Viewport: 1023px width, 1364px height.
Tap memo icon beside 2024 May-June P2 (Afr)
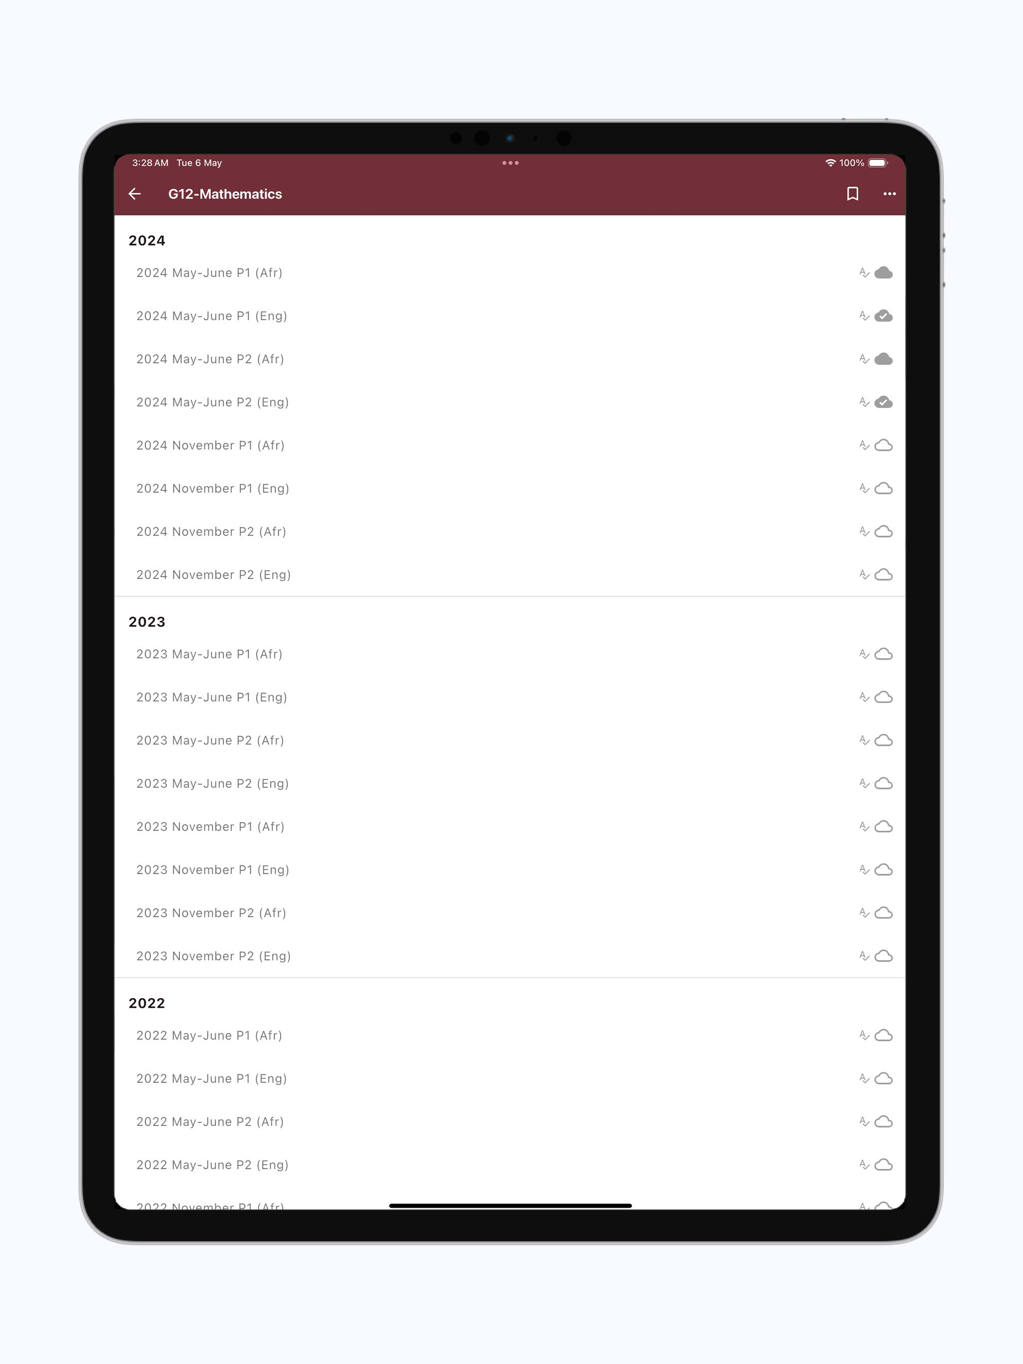point(864,359)
